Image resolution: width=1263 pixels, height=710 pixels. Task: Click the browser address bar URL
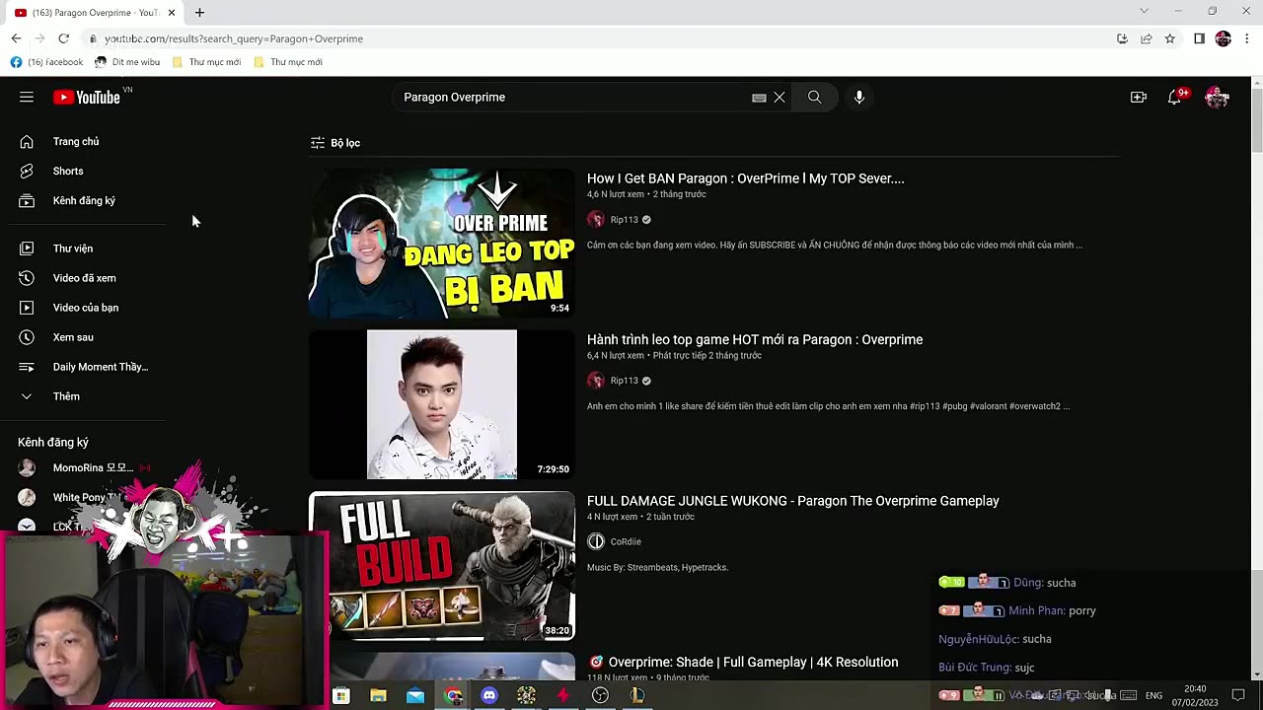click(x=234, y=38)
